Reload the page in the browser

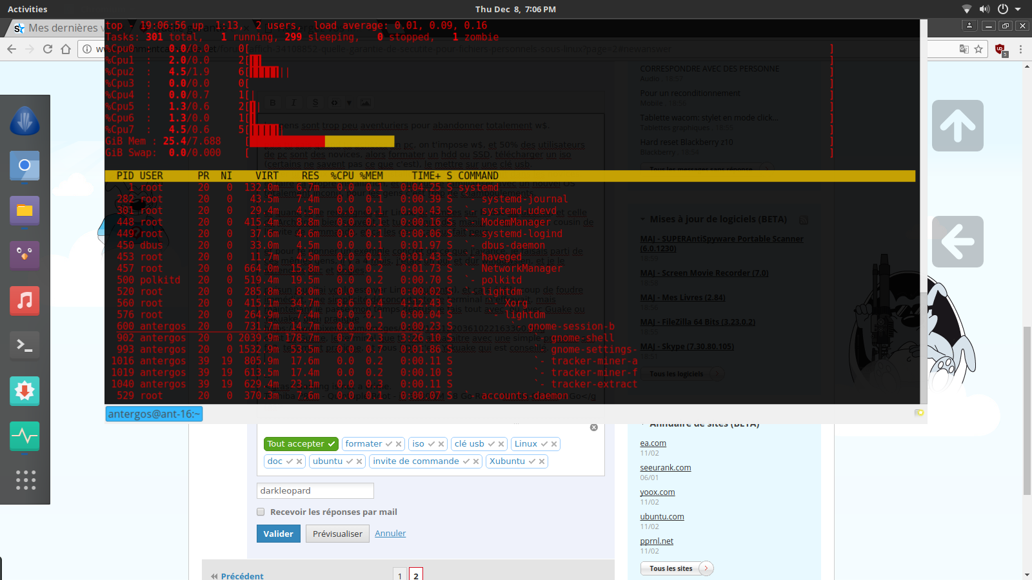pyautogui.click(x=48, y=49)
